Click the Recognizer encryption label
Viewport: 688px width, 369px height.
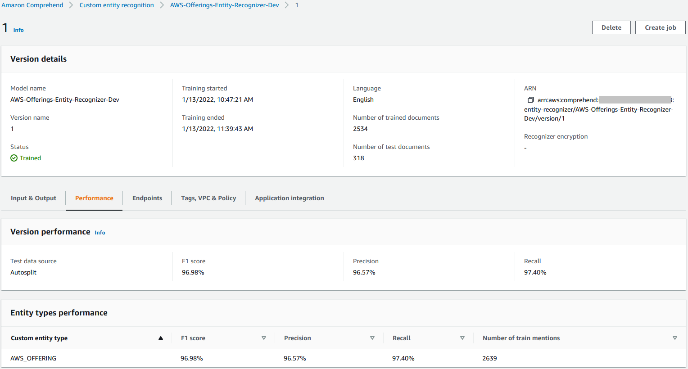pos(556,136)
